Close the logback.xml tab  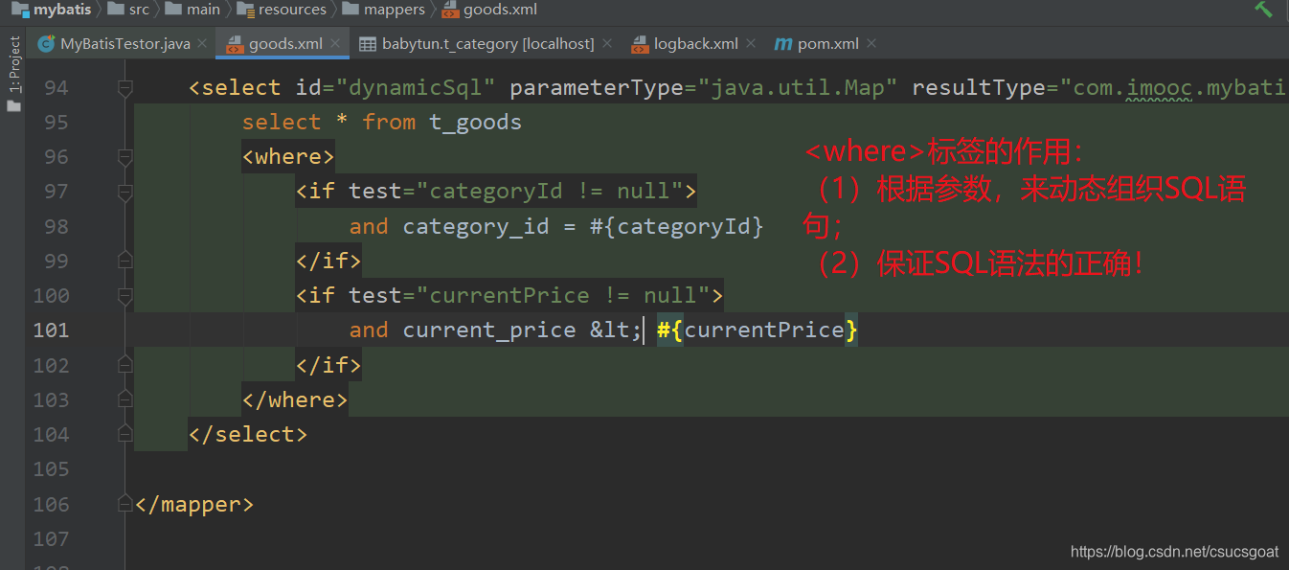point(750,44)
